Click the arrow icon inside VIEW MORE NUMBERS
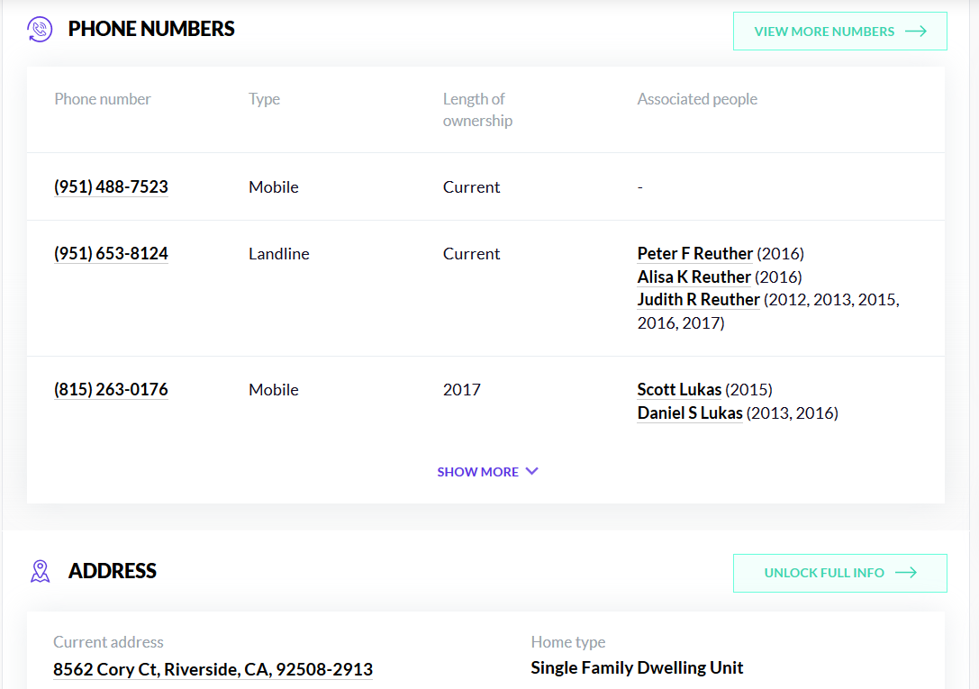979x689 pixels. click(916, 31)
